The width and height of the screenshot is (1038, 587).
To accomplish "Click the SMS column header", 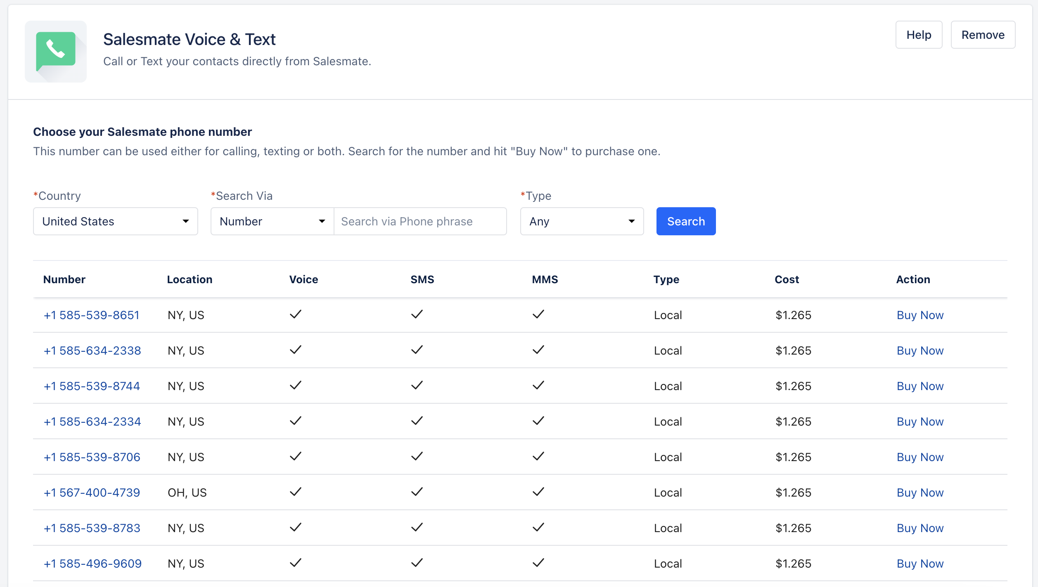I will click(422, 279).
